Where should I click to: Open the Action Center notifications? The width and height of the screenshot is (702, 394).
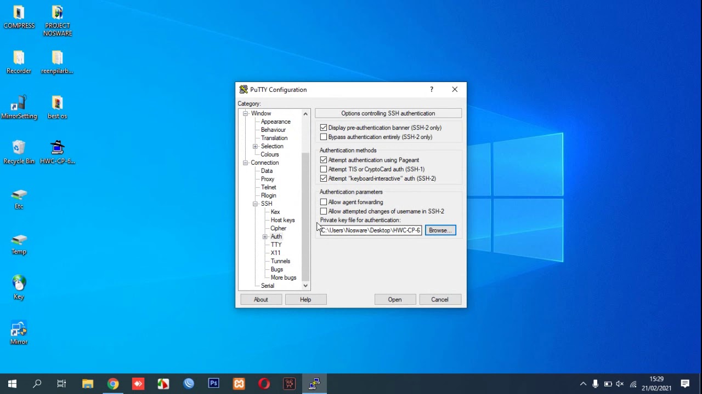pyautogui.click(x=685, y=384)
